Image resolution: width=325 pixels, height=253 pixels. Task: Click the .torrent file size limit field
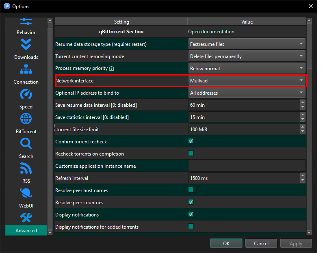click(244, 130)
